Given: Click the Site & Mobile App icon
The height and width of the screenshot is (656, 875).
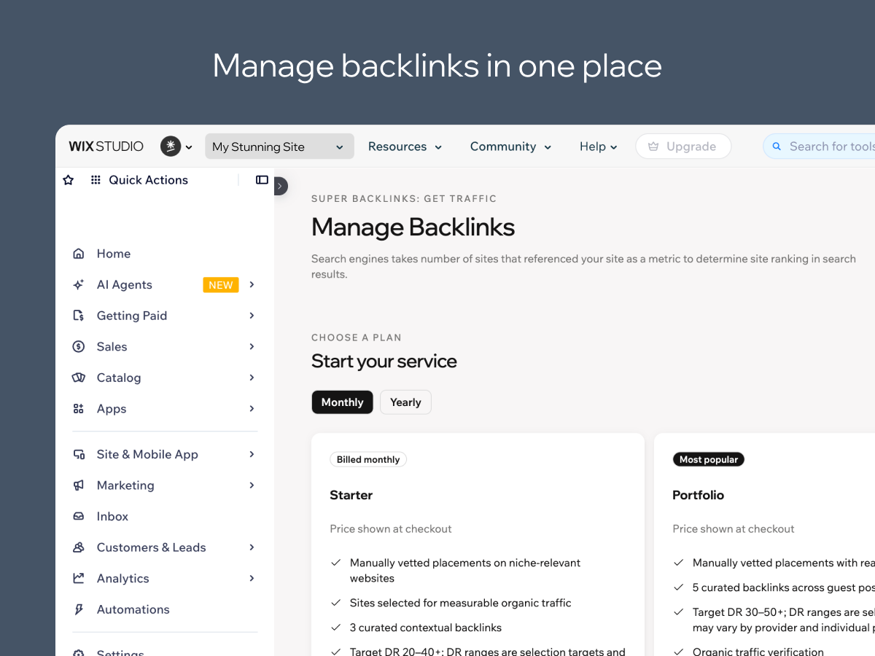Looking at the screenshot, I should 79,454.
